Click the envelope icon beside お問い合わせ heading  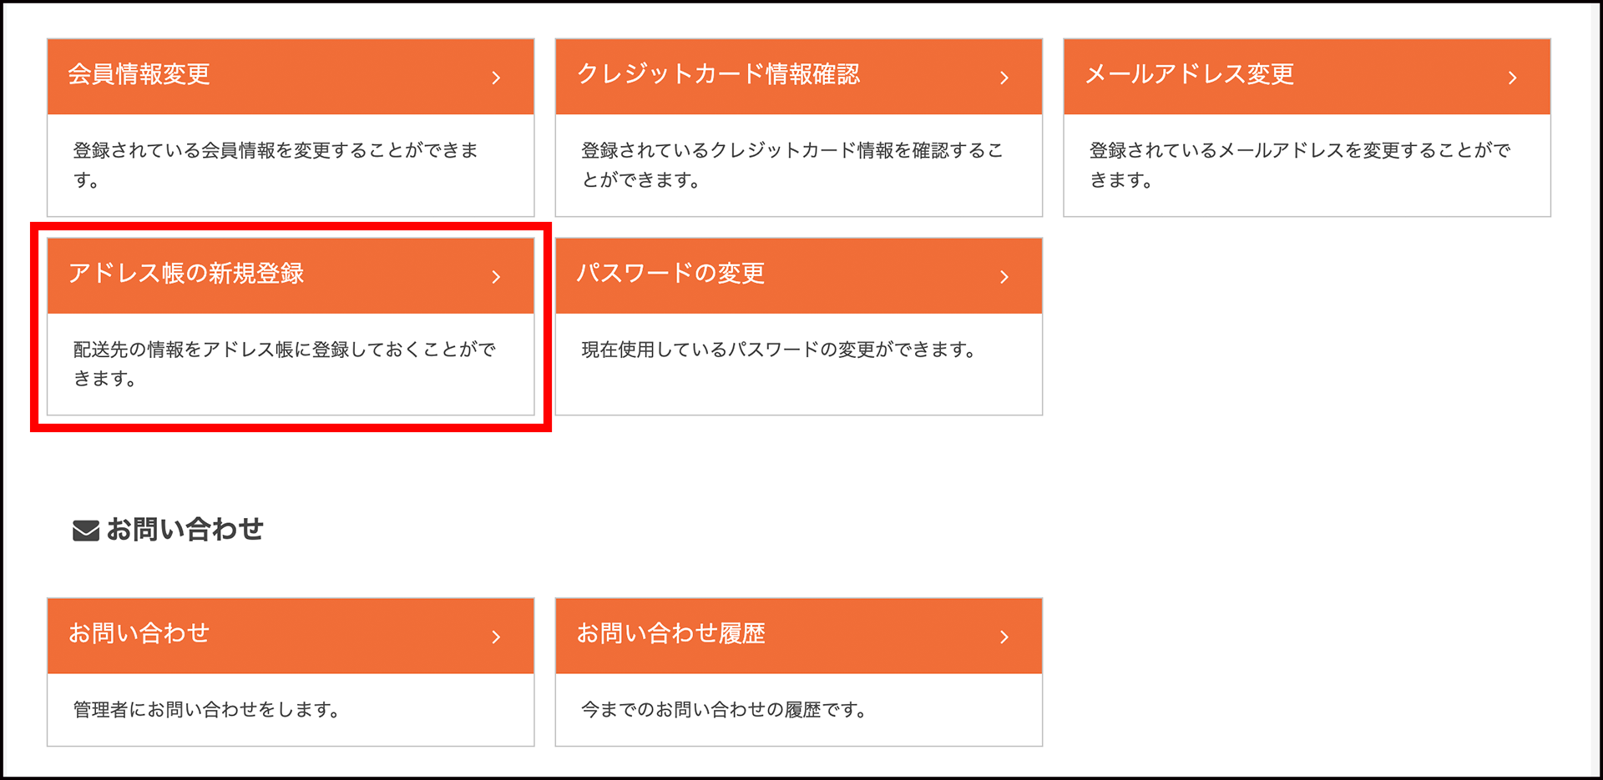[86, 531]
